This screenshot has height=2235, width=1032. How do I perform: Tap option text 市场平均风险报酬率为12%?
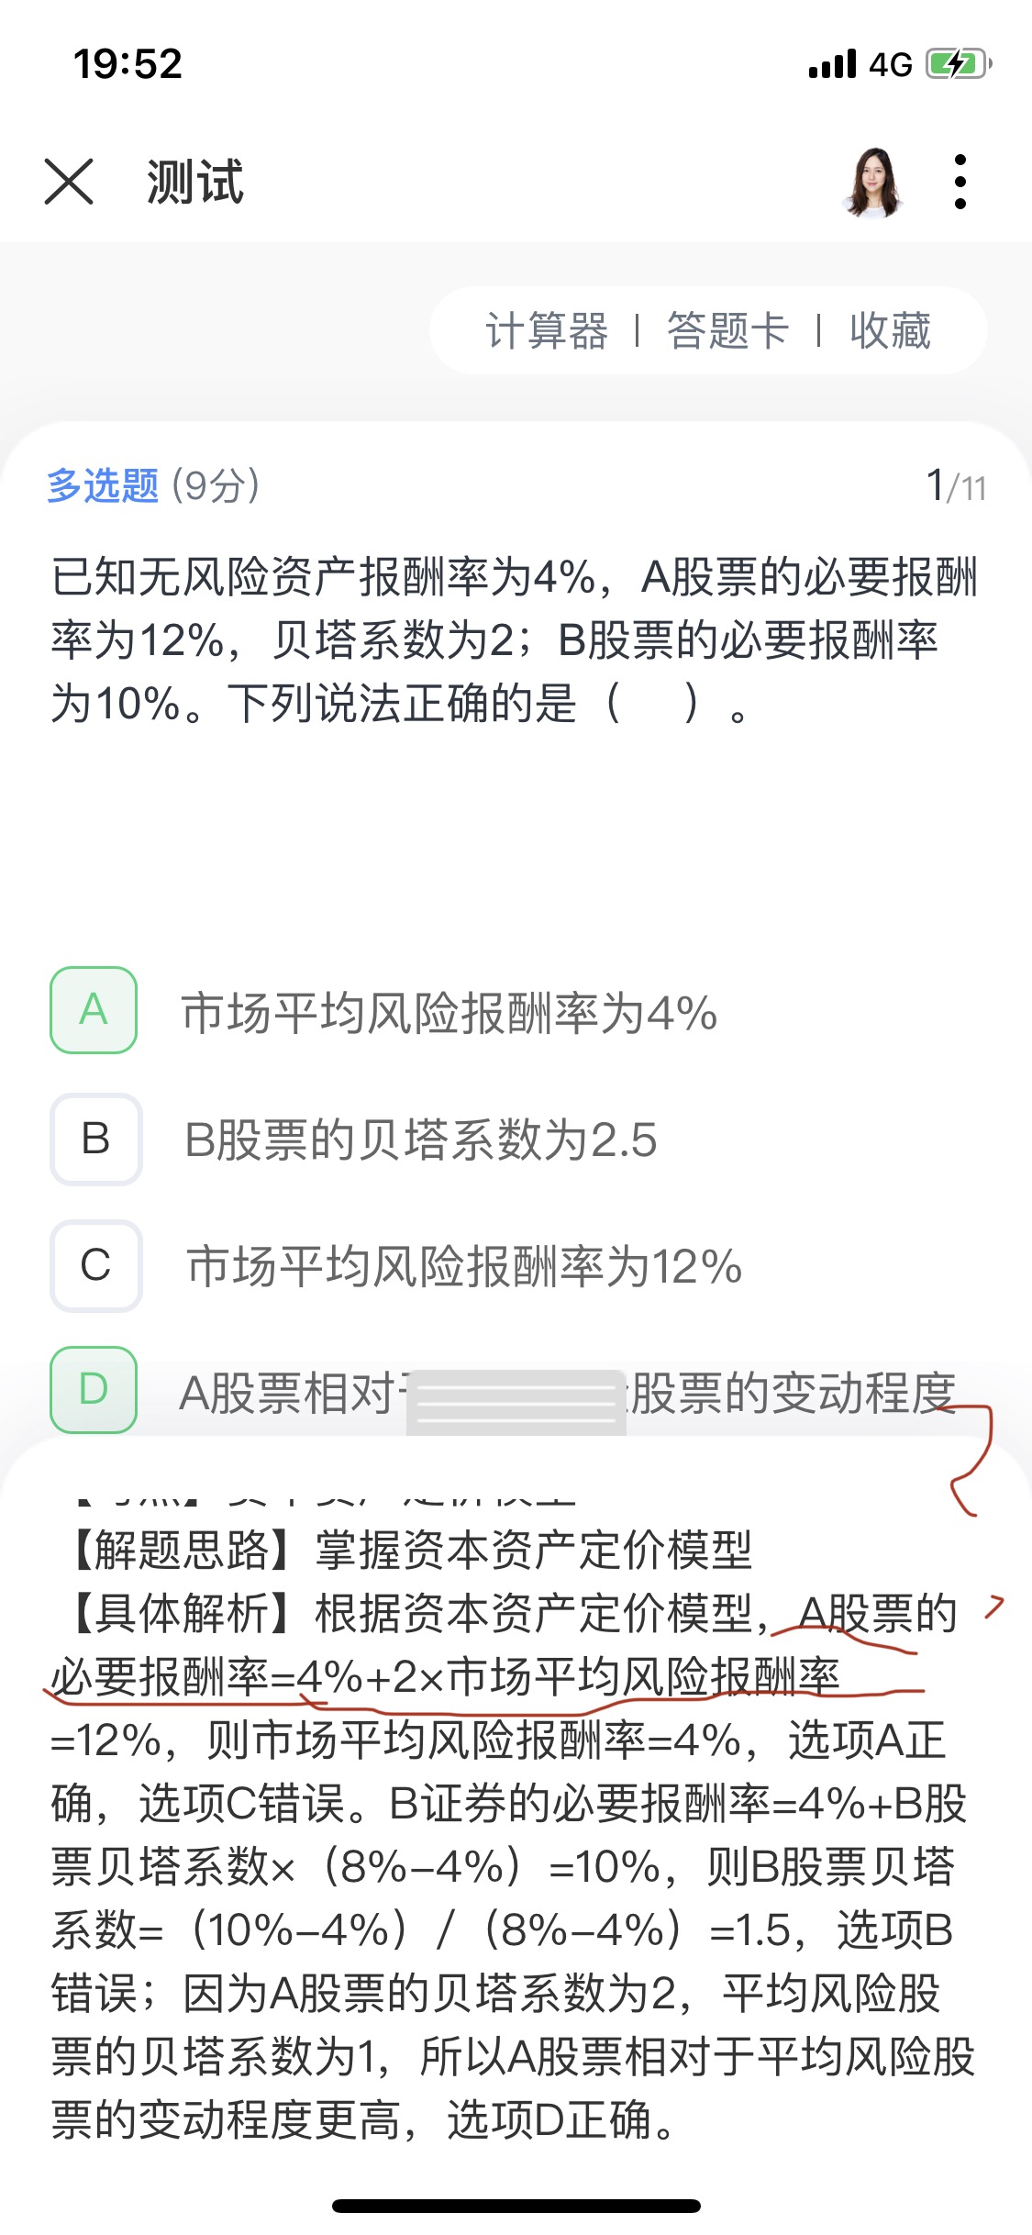click(464, 1267)
